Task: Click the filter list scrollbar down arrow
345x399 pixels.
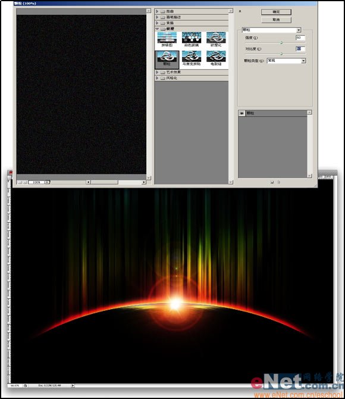Action: [x=231, y=182]
